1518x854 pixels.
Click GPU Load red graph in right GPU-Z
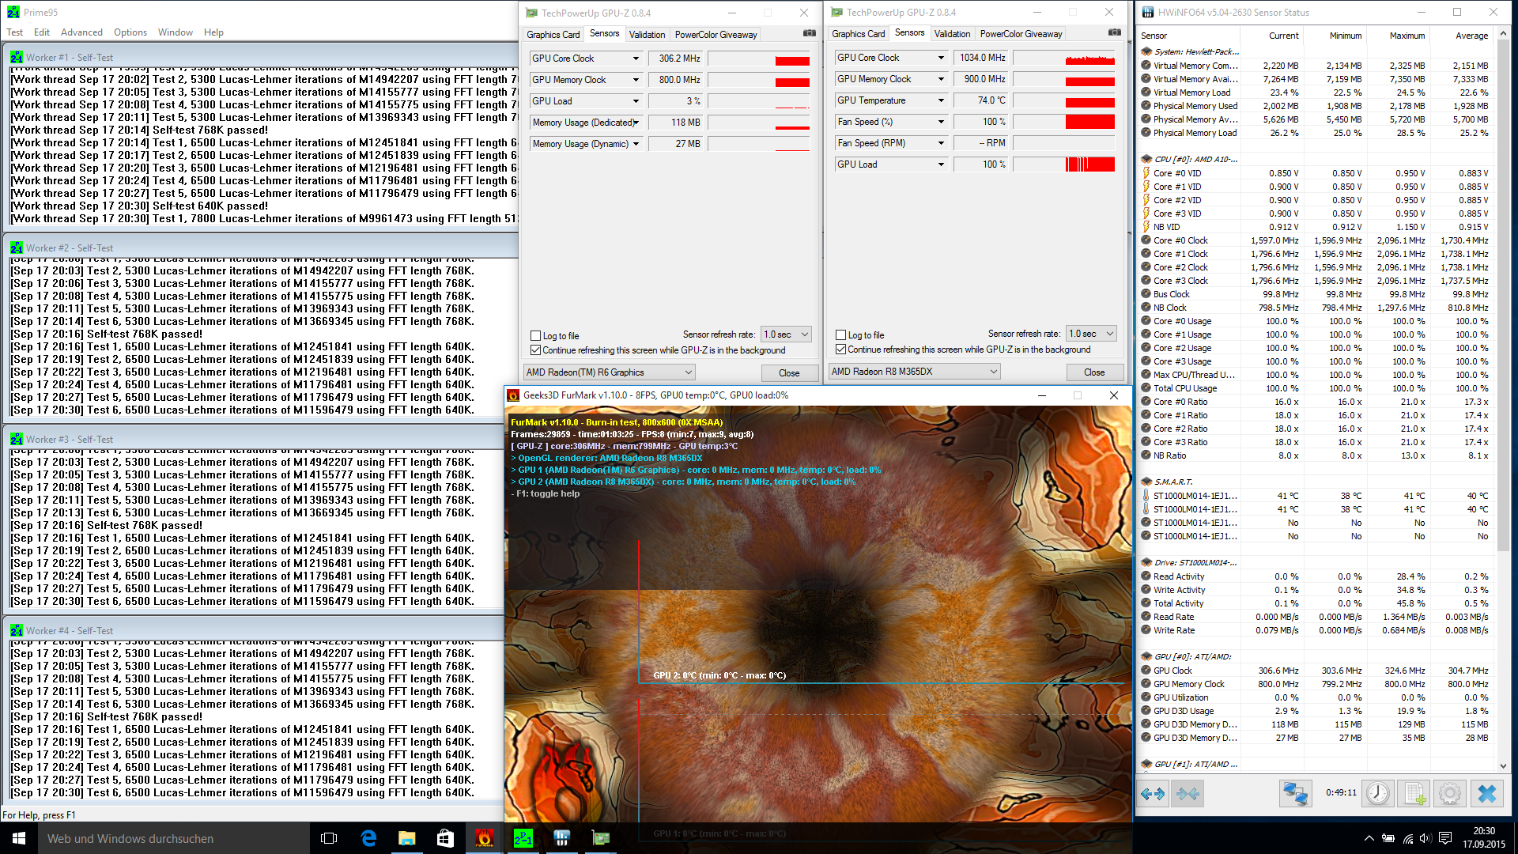pyautogui.click(x=1063, y=164)
